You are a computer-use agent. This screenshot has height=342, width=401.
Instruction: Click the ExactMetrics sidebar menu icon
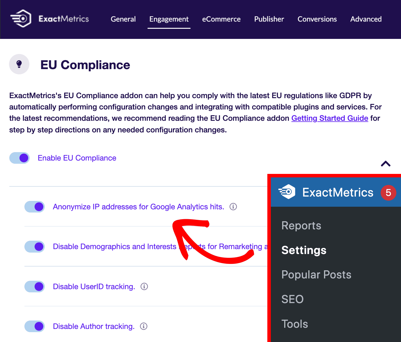click(287, 192)
